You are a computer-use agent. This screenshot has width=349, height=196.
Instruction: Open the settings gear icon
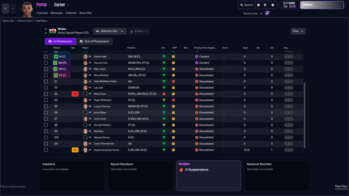(x=272, y=5)
